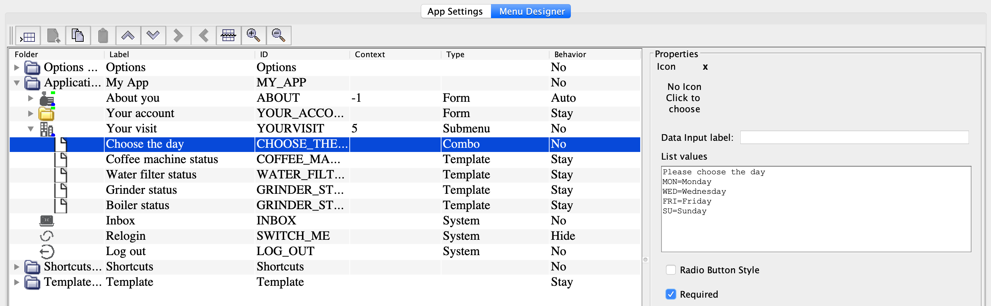Move the selected item up

pyautogui.click(x=128, y=36)
